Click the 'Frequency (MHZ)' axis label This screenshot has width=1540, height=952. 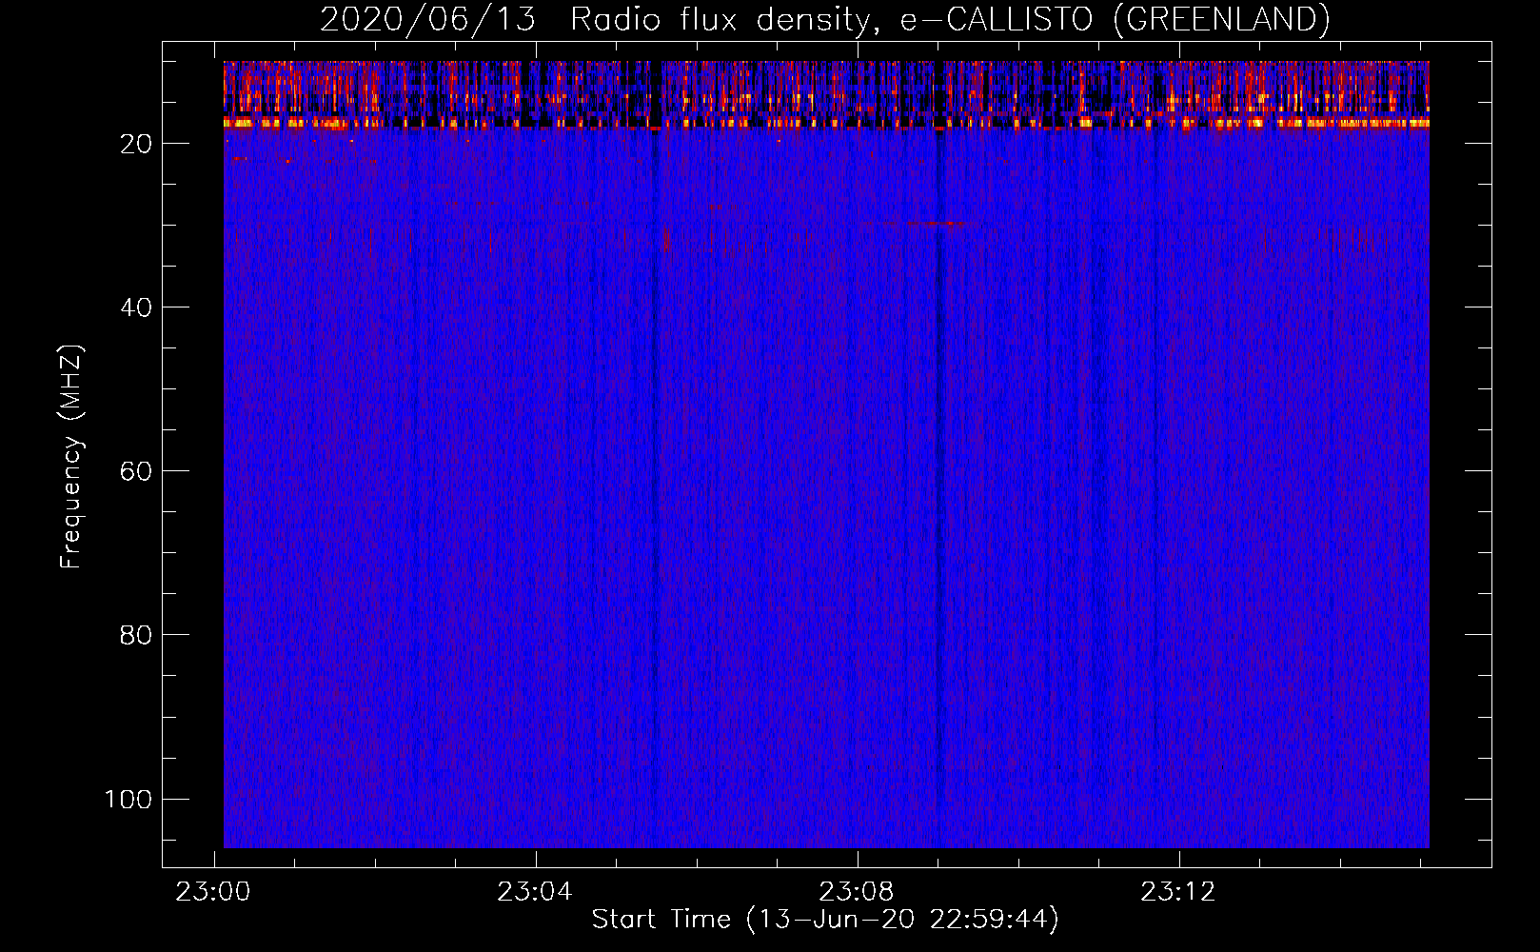[x=71, y=457]
